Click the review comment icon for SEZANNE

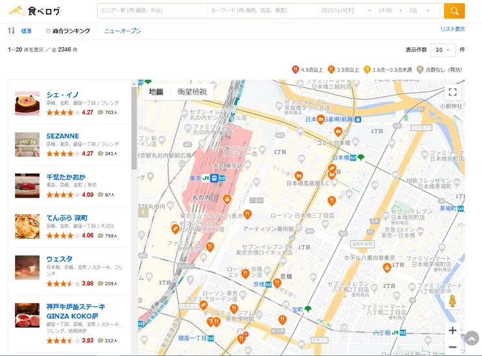(100, 153)
